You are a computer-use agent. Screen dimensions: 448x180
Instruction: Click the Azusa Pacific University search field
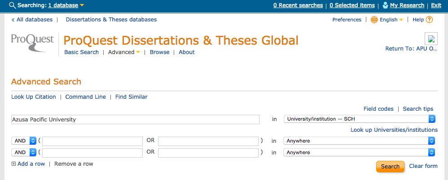[136, 119]
